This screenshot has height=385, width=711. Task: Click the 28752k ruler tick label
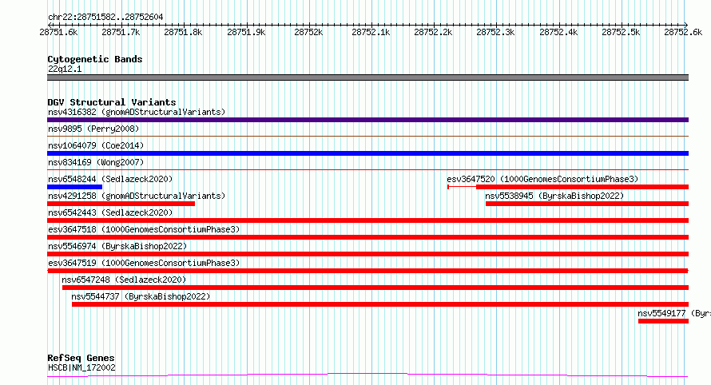coord(308,32)
